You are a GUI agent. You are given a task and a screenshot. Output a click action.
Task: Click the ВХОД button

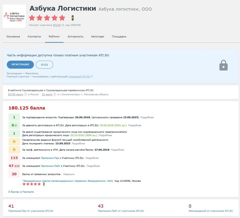(44, 64)
